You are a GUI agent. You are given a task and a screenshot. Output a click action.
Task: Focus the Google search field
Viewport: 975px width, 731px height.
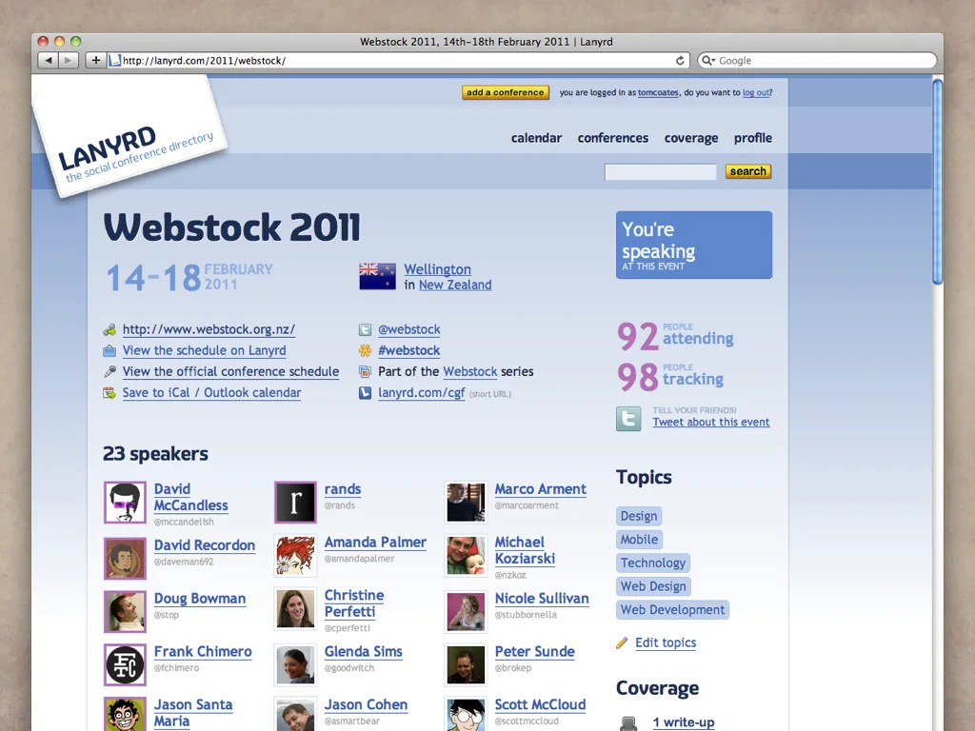(x=816, y=60)
